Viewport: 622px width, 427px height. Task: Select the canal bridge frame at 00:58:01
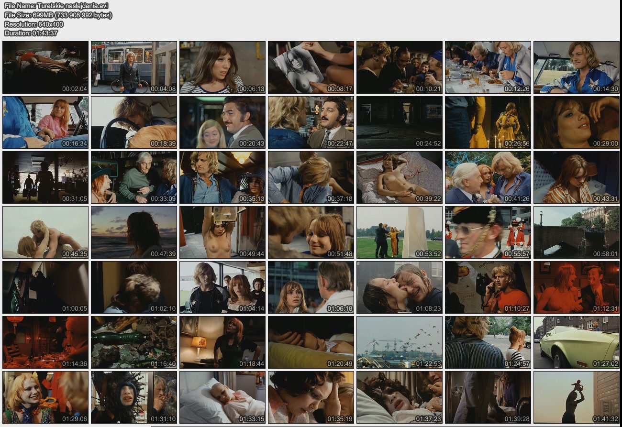click(576, 232)
